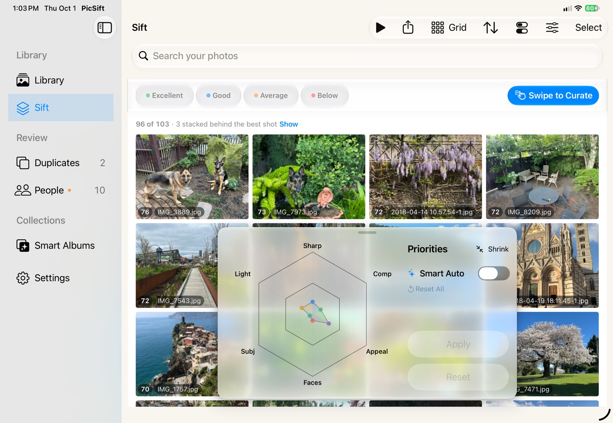613x423 pixels.
Task: Grab the Priorities panel drag handle
Action: click(x=367, y=232)
